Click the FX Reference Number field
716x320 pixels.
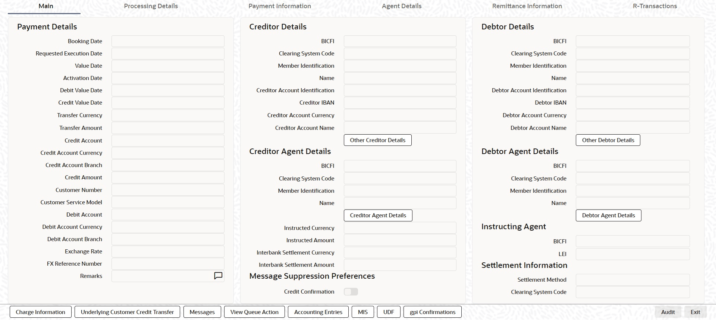click(168, 264)
